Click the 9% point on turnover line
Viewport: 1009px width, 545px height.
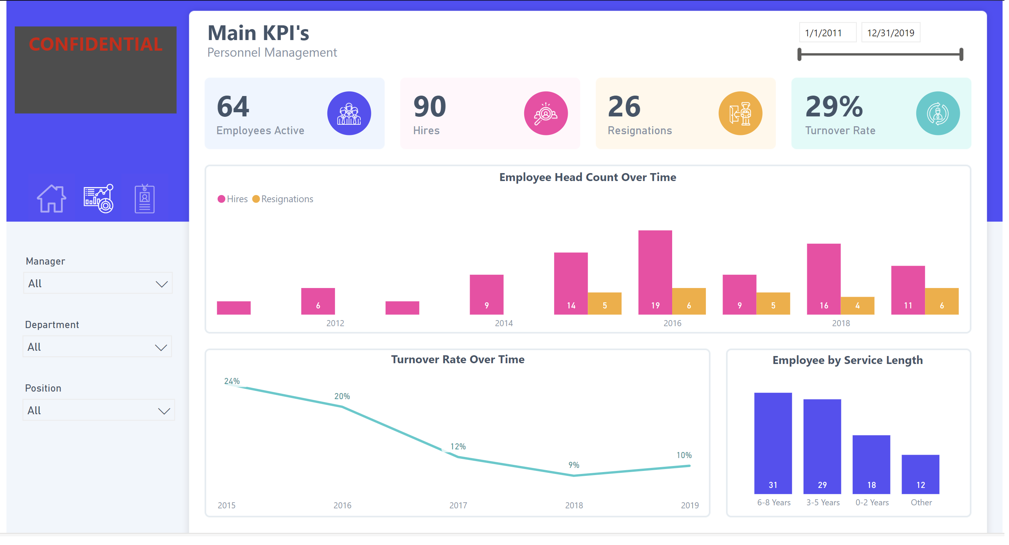click(x=574, y=475)
